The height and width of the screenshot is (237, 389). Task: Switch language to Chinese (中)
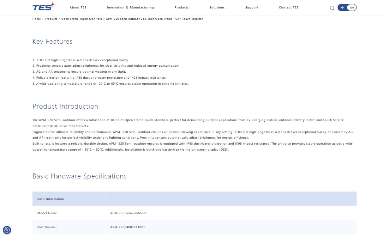(342, 7)
